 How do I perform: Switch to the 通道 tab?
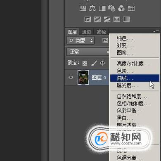click(86, 32)
